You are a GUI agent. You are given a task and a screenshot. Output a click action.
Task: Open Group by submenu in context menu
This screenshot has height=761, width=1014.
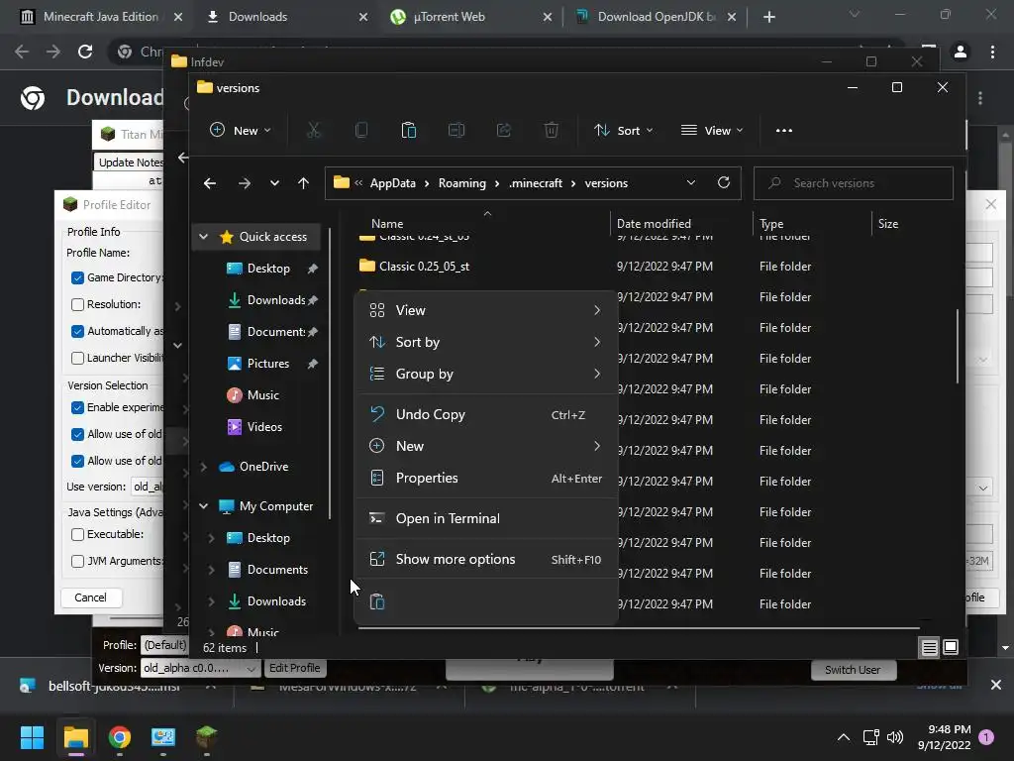click(x=485, y=374)
